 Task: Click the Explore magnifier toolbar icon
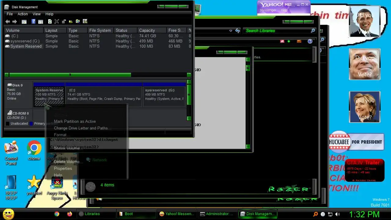point(78,21)
